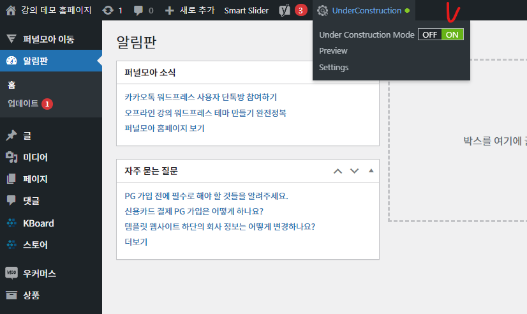Open the comments bubble icon in admin bar

[x=138, y=10]
